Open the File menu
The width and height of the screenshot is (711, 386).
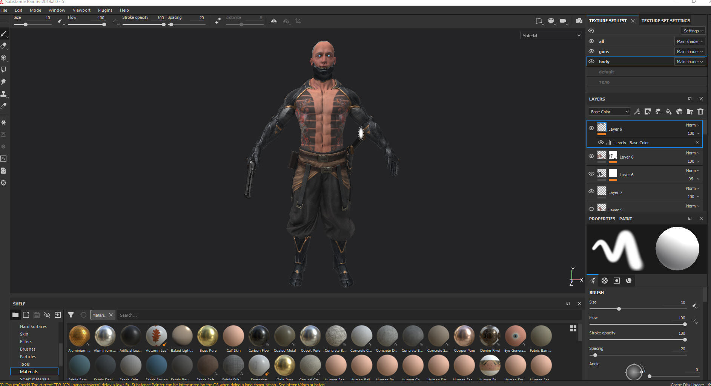[4, 10]
